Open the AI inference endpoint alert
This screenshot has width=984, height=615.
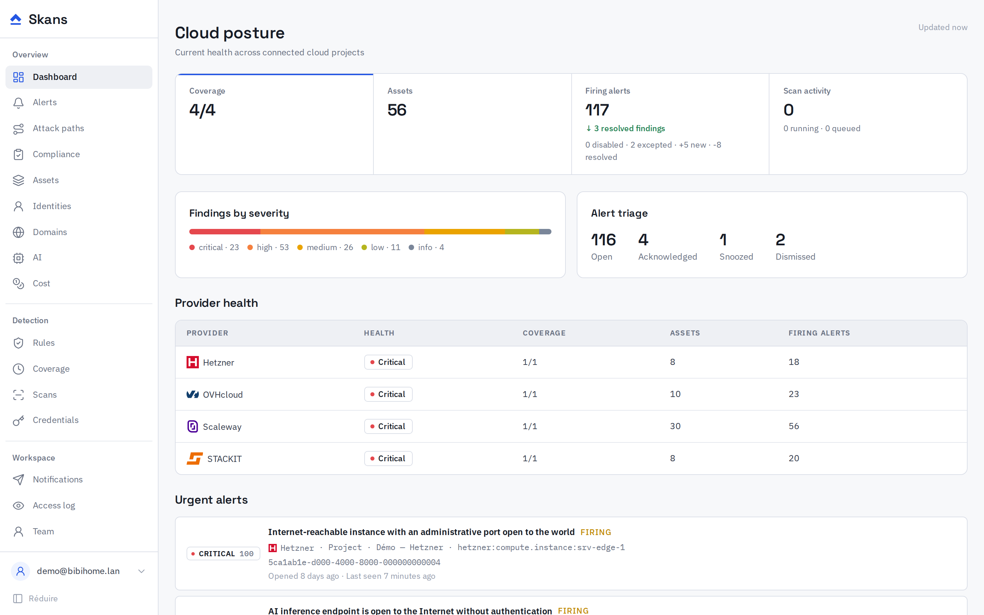click(410, 611)
